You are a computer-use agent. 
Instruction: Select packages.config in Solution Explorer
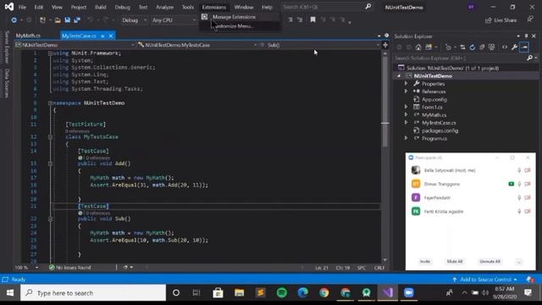[440, 130]
